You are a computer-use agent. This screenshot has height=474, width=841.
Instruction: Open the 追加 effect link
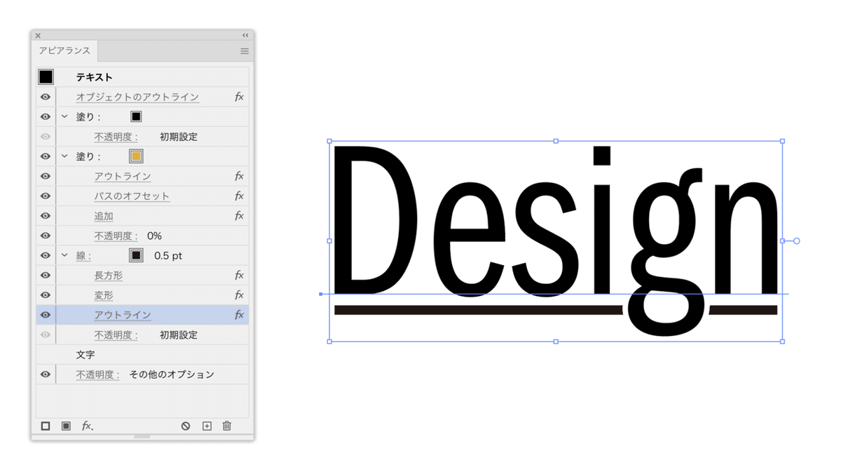[104, 216]
